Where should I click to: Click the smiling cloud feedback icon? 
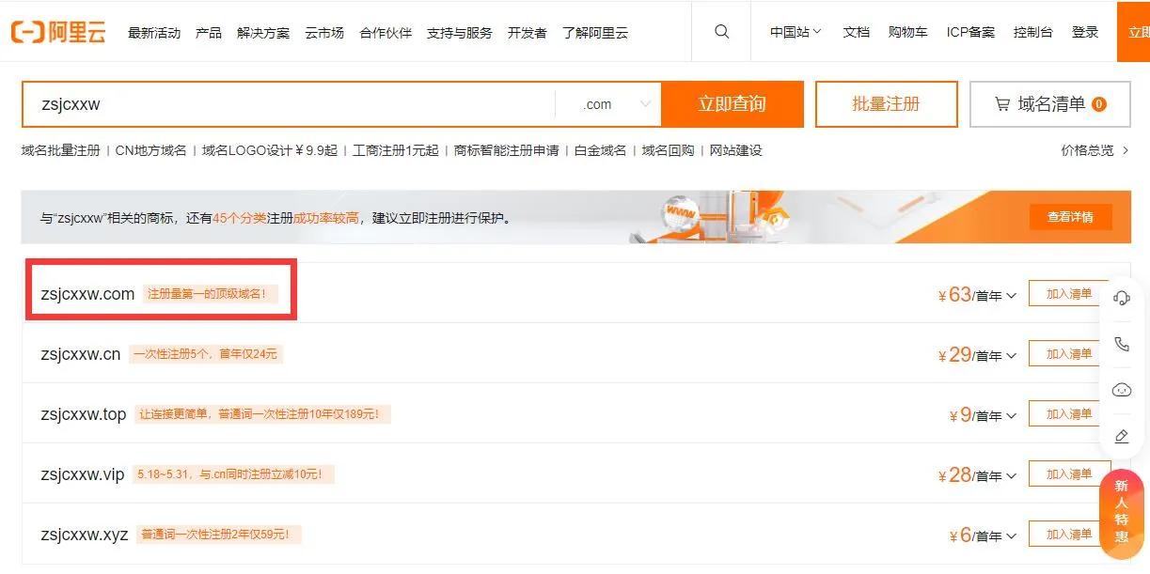pos(1121,389)
